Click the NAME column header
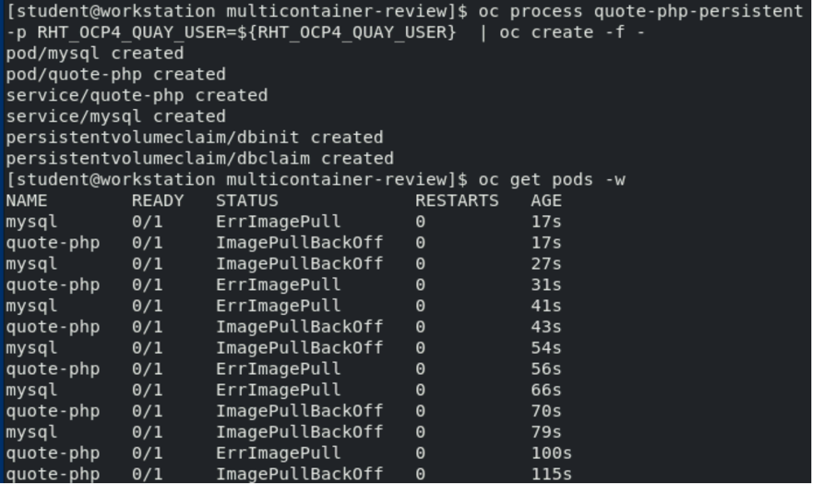The image size is (813, 484). click(x=26, y=200)
